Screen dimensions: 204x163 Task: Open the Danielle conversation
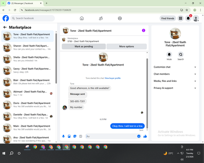click(27, 116)
